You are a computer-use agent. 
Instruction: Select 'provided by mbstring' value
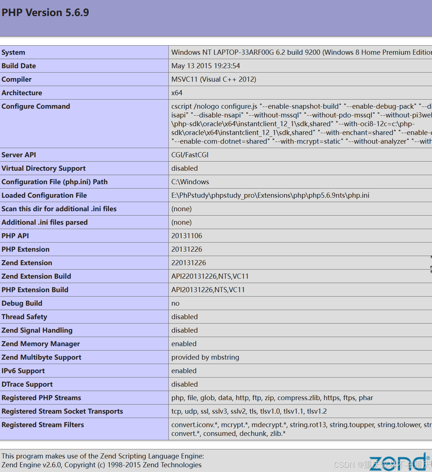tap(205, 357)
